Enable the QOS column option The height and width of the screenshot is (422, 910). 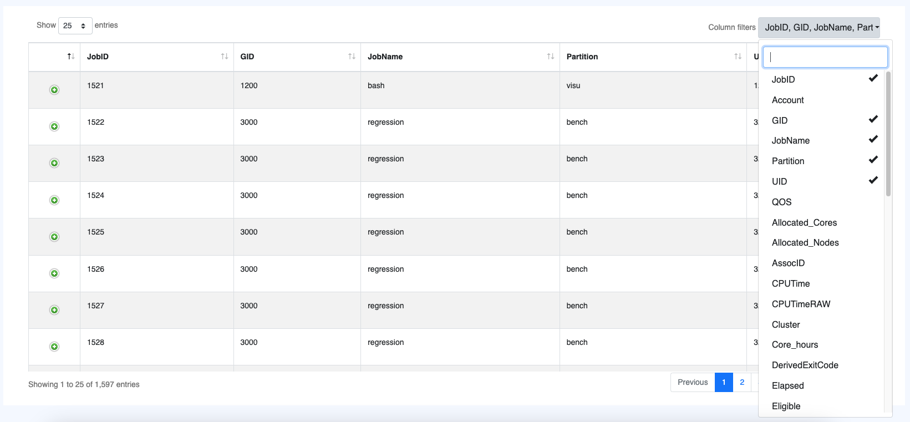782,202
